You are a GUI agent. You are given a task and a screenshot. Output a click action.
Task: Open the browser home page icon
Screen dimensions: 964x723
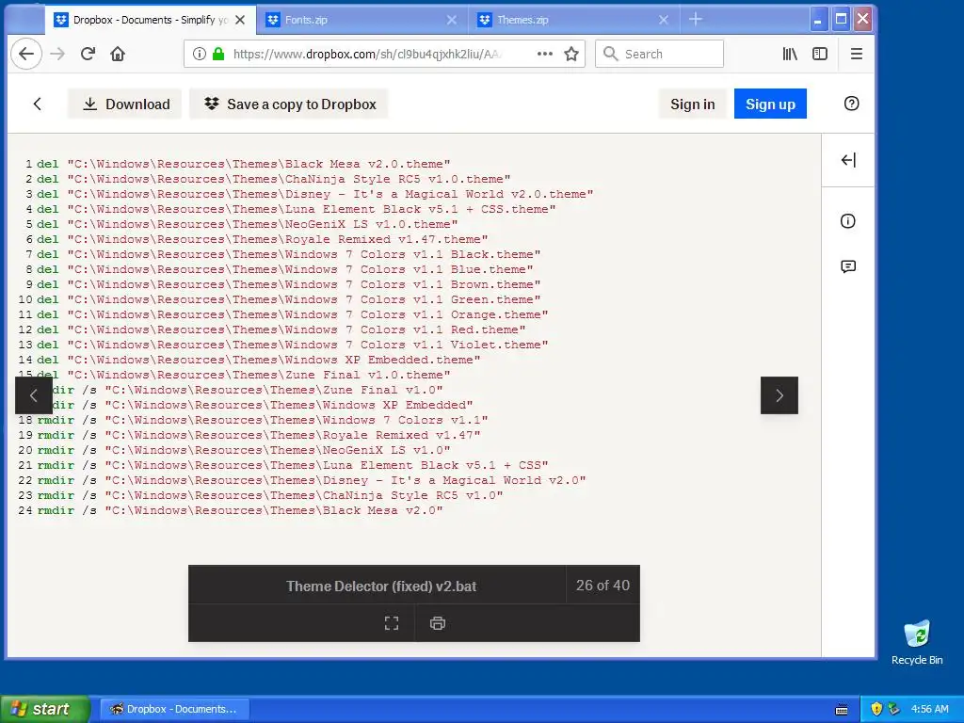tap(118, 54)
